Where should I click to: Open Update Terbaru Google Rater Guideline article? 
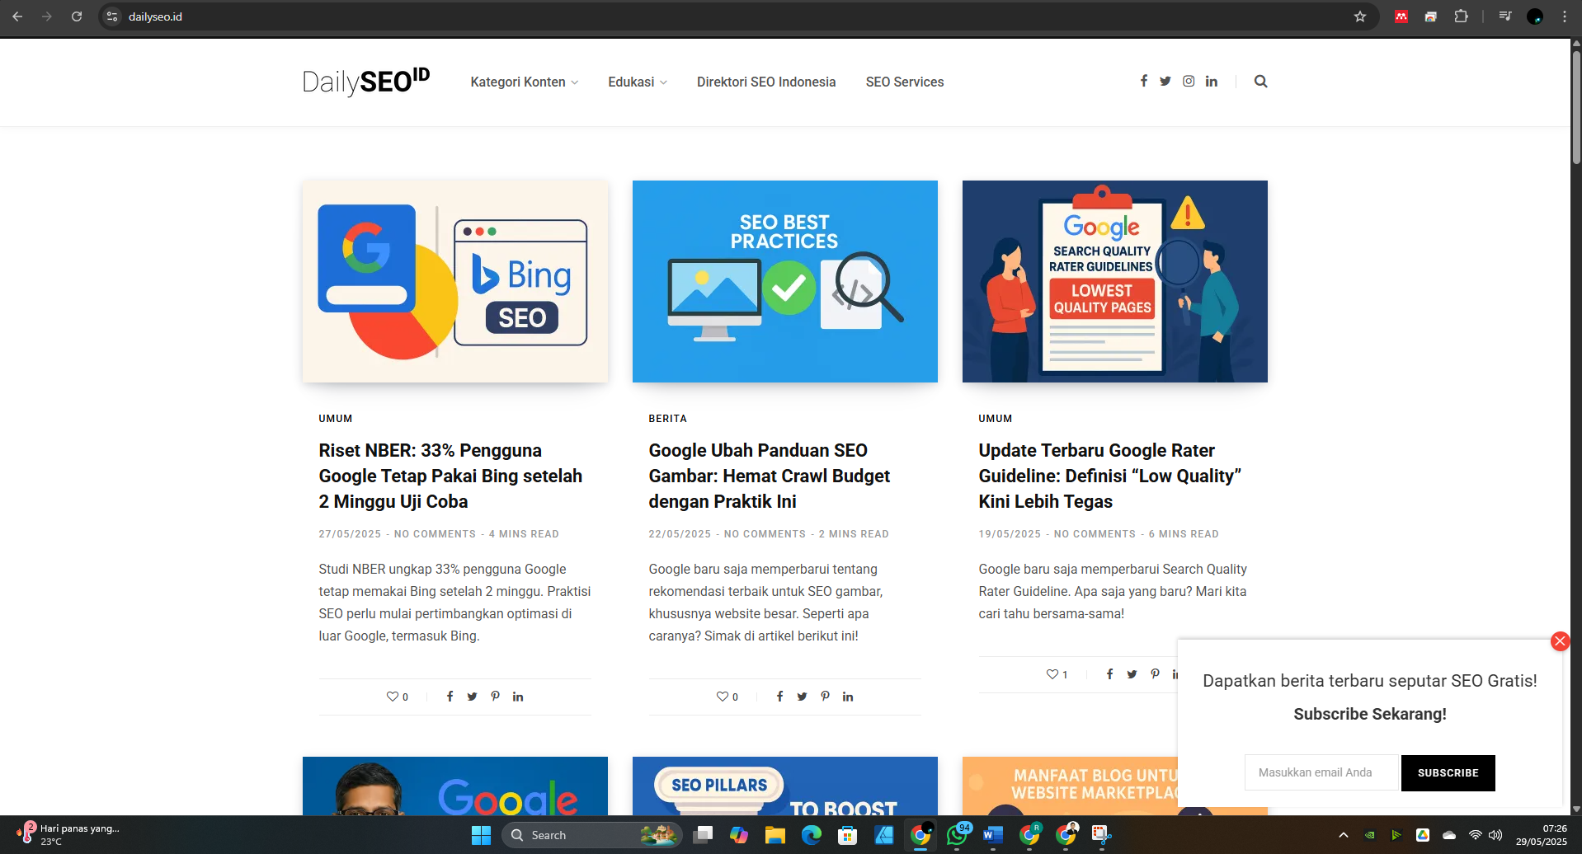1110,476
